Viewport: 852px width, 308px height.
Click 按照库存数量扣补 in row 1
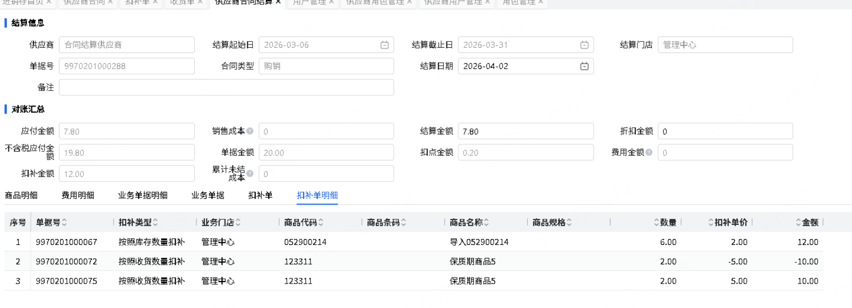click(152, 242)
